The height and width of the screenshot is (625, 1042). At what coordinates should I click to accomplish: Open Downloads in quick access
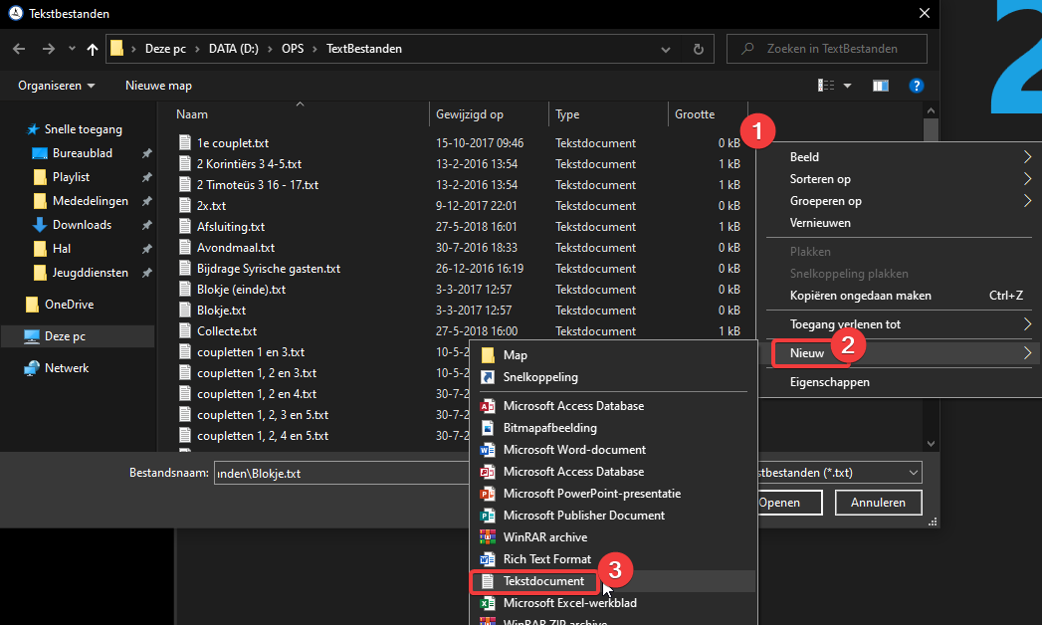[82, 225]
